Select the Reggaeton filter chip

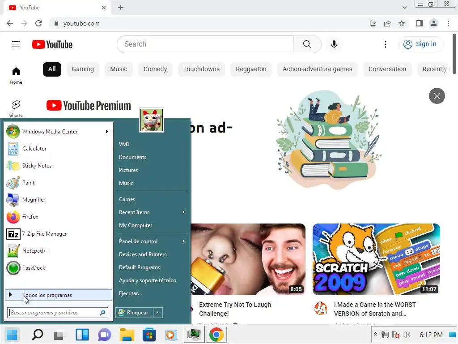[251, 69]
